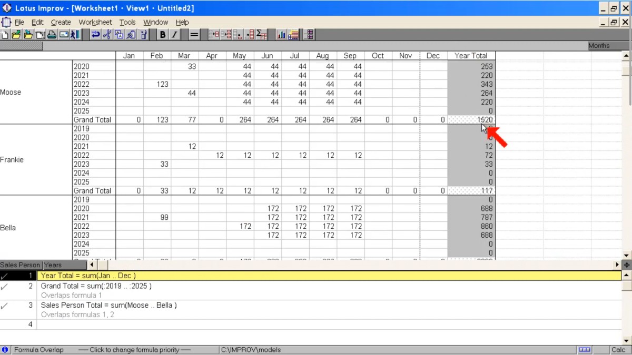Open the File menu
The height and width of the screenshot is (355, 632).
pos(19,22)
